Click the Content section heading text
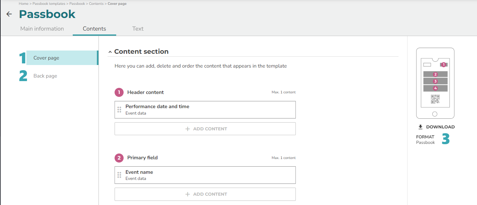 (x=141, y=51)
